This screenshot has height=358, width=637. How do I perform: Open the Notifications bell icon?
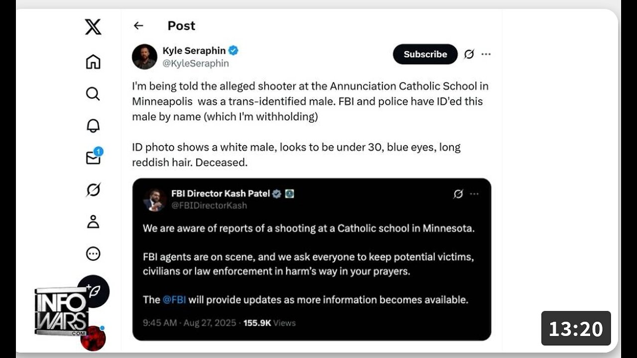(x=93, y=126)
